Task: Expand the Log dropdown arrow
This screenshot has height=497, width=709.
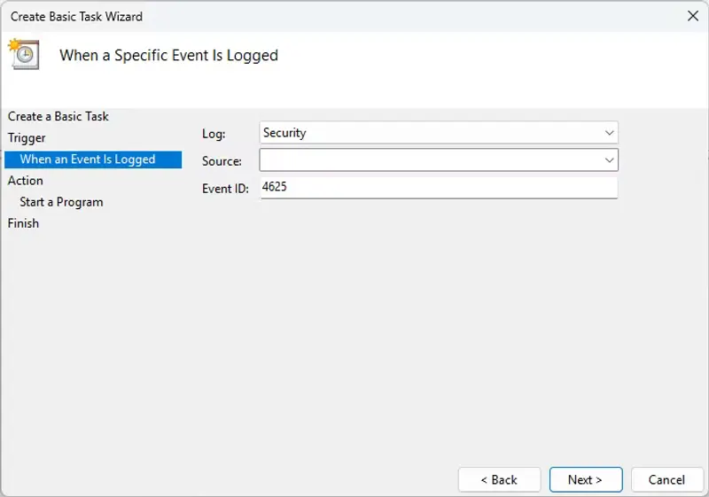Action: pyautogui.click(x=609, y=133)
